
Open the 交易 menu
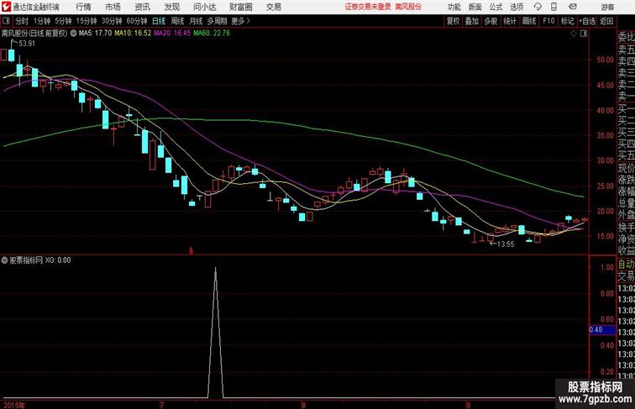(x=273, y=7)
